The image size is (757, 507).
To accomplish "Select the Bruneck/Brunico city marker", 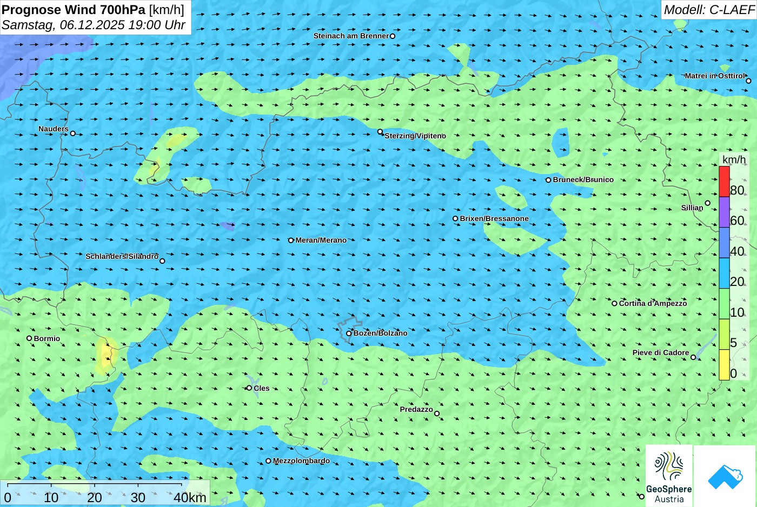I will 548,180.
